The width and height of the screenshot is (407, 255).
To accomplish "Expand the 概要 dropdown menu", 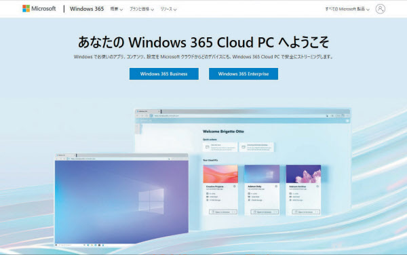I will 116,9.
